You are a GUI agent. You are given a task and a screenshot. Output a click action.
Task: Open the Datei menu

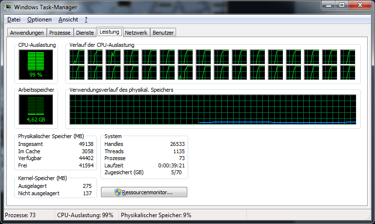click(x=14, y=20)
